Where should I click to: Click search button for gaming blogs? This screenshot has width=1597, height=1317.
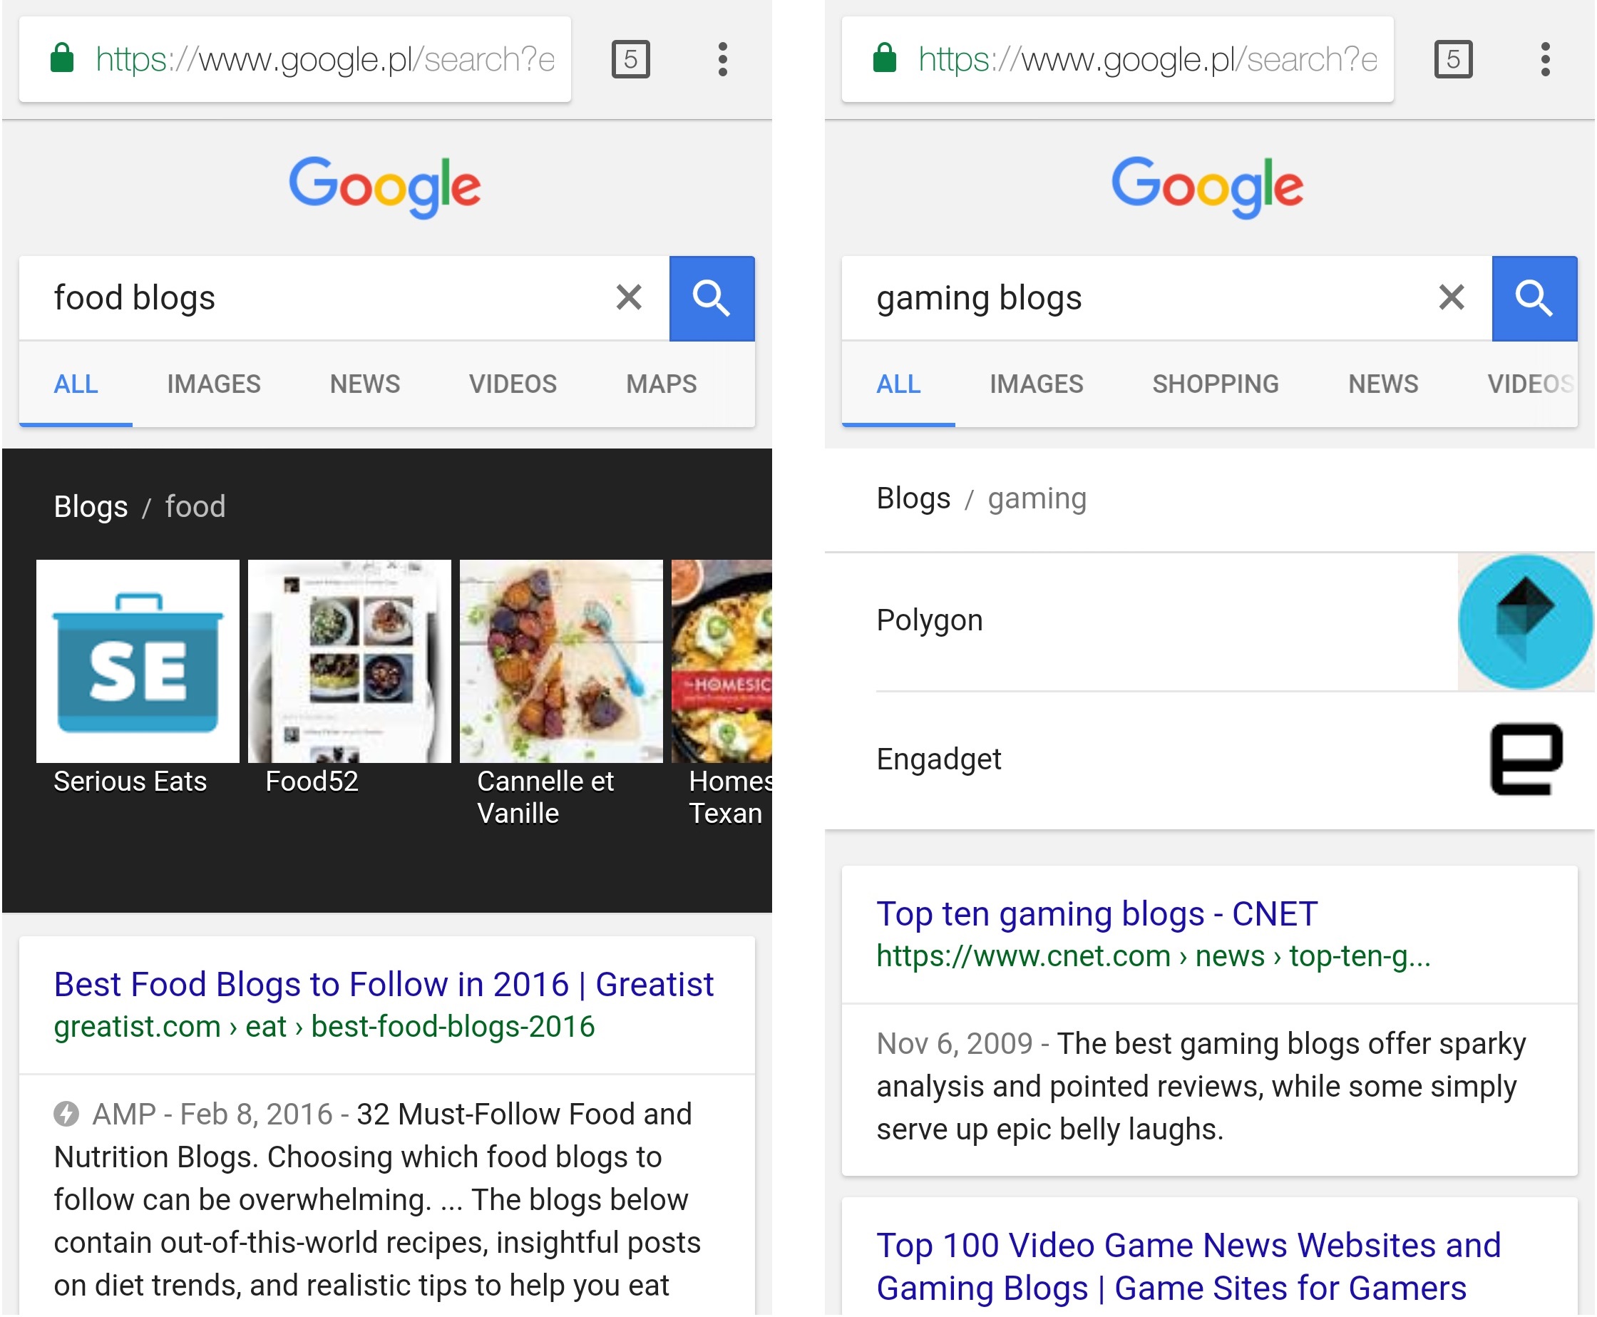(1534, 298)
